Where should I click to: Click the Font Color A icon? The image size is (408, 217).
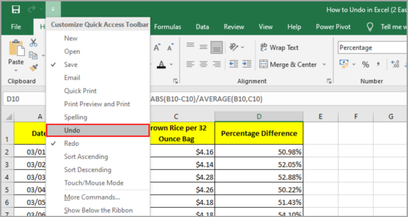click(x=161, y=65)
